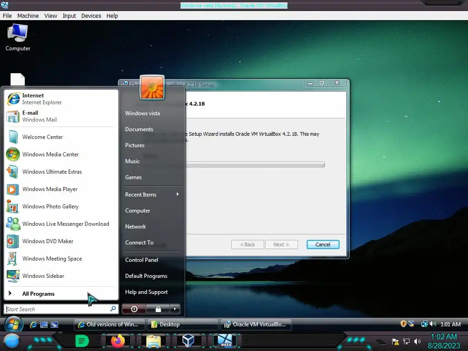The height and width of the screenshot is (351, 468).
Task: Open the Machine menu
Action: pyautogui.click(x=28, y=16)
